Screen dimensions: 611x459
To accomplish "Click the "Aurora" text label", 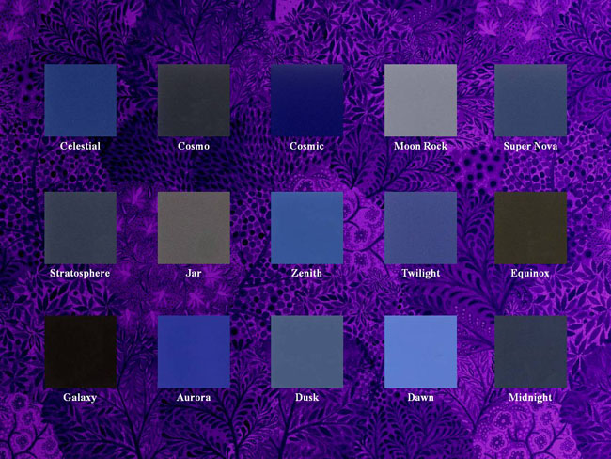I will coord(194,398).
